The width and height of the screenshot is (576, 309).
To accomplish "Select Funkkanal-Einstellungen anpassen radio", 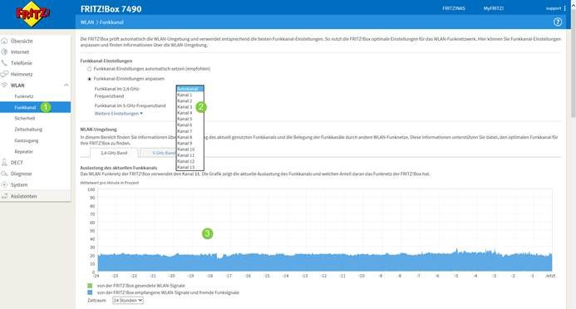I will coord(89,79).
